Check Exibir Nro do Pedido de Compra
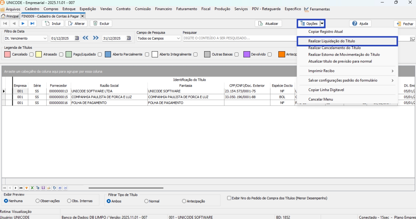Screen dimensions: 416x219 coord(229,198)
